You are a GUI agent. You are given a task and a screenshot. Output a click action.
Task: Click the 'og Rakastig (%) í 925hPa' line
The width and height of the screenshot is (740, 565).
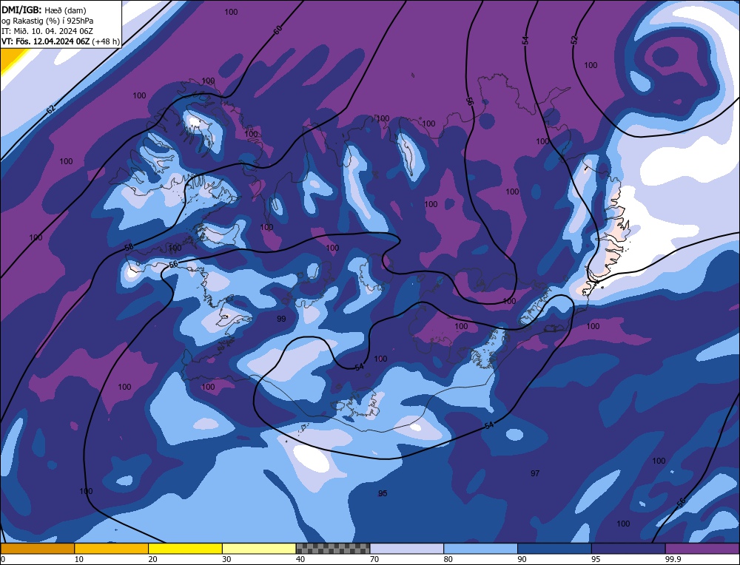point(47,21)
